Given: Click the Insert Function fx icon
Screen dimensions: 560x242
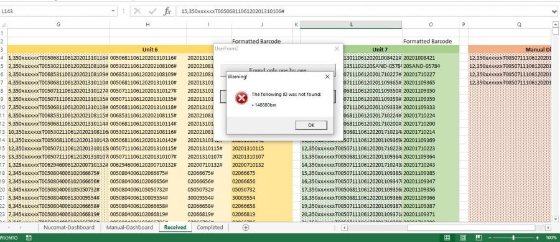Looking at the screenshot, I should (167, 11).
